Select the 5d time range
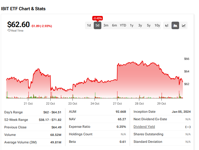 coord(97,26)
